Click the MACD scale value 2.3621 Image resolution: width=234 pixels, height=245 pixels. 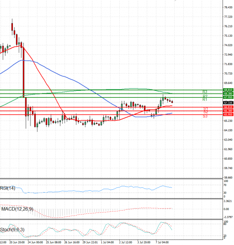(228, 201)
